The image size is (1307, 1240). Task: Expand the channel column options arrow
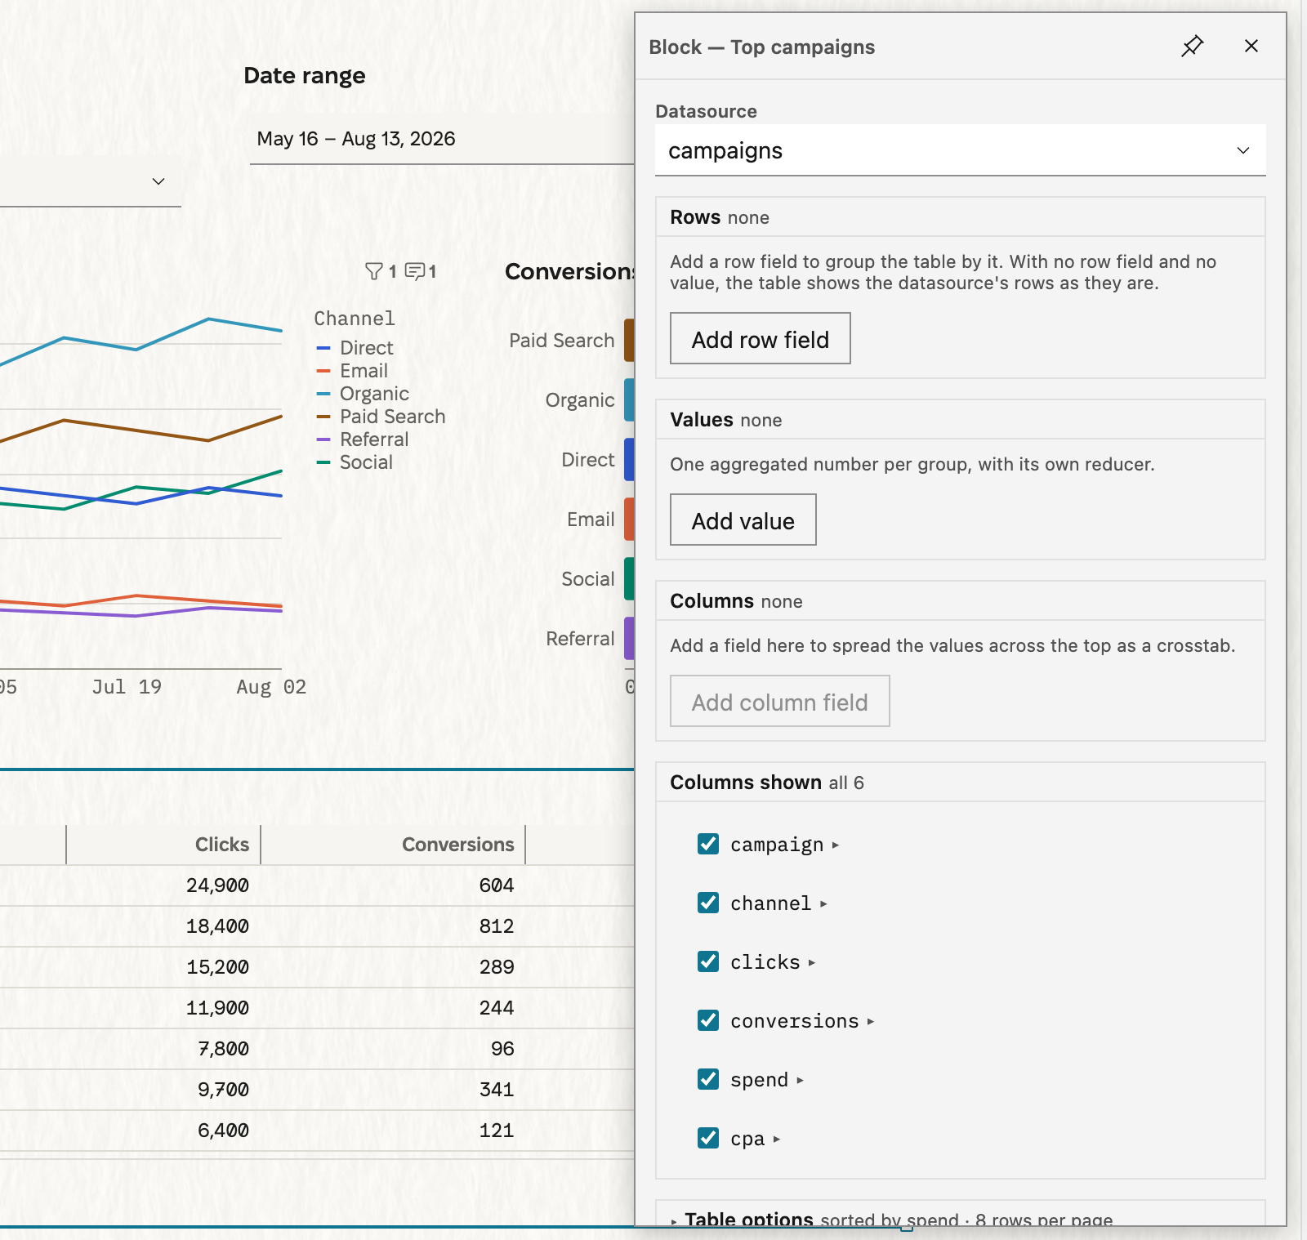(823, 904)
